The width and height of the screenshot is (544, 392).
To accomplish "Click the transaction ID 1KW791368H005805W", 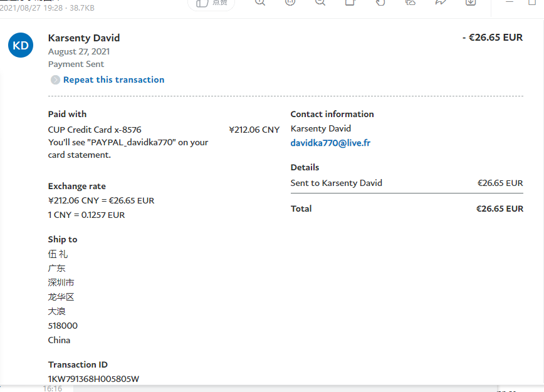I will tap(93, 379).
